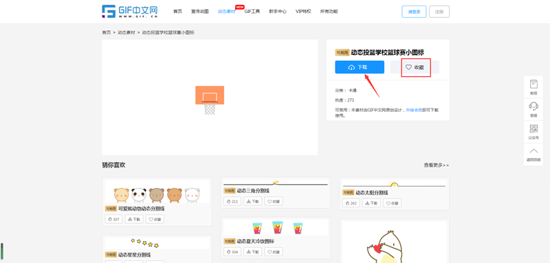550x263 pixels.
Task: Click the basketball hoop GIF preview
Action: [210, 98]
